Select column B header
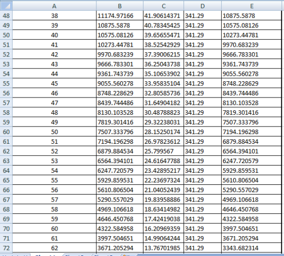The height and width of the screenshot is (256, 284). point(120,6)
